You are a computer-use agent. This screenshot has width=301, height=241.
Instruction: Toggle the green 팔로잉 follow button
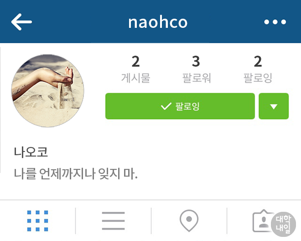180,106
